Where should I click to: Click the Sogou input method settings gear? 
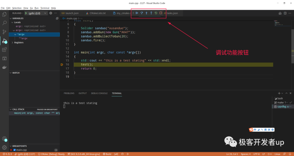(272, 130)
